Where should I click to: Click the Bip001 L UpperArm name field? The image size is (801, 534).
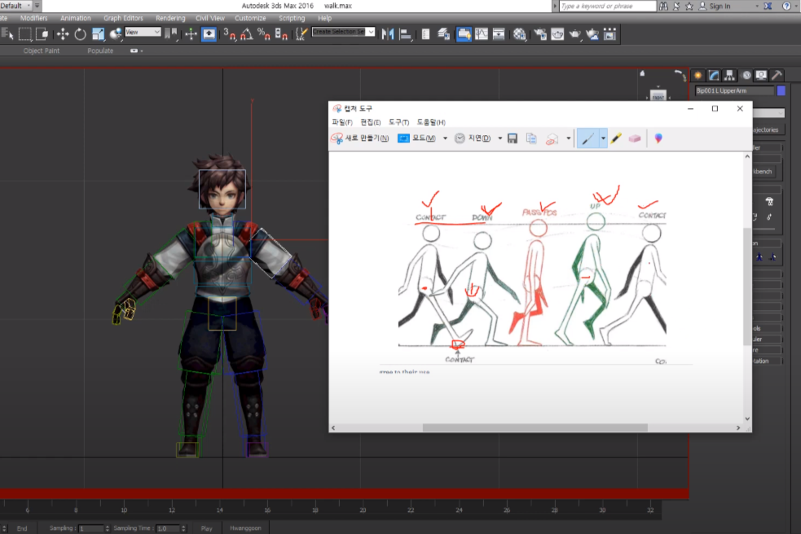click(734, 90)
